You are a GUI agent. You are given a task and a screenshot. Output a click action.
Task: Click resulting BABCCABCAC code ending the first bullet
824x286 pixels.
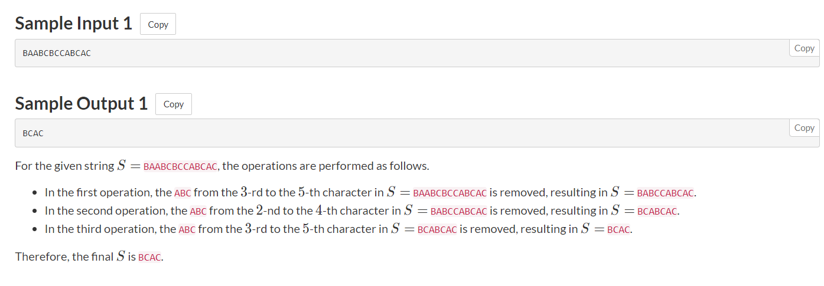(666, 193)
